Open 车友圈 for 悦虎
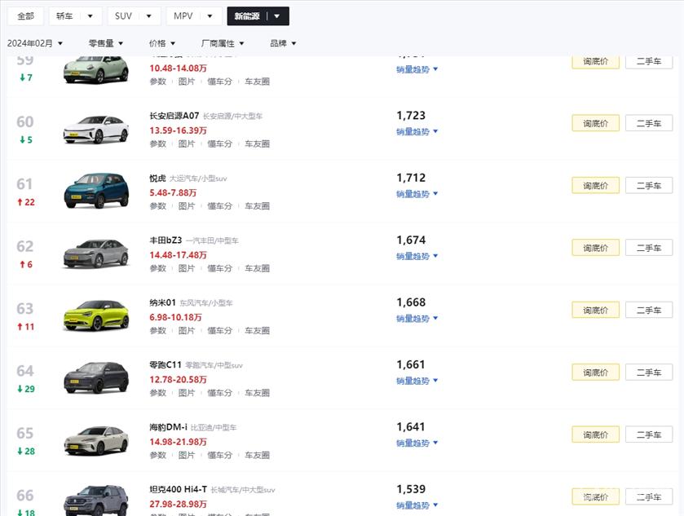 (257, 206)
